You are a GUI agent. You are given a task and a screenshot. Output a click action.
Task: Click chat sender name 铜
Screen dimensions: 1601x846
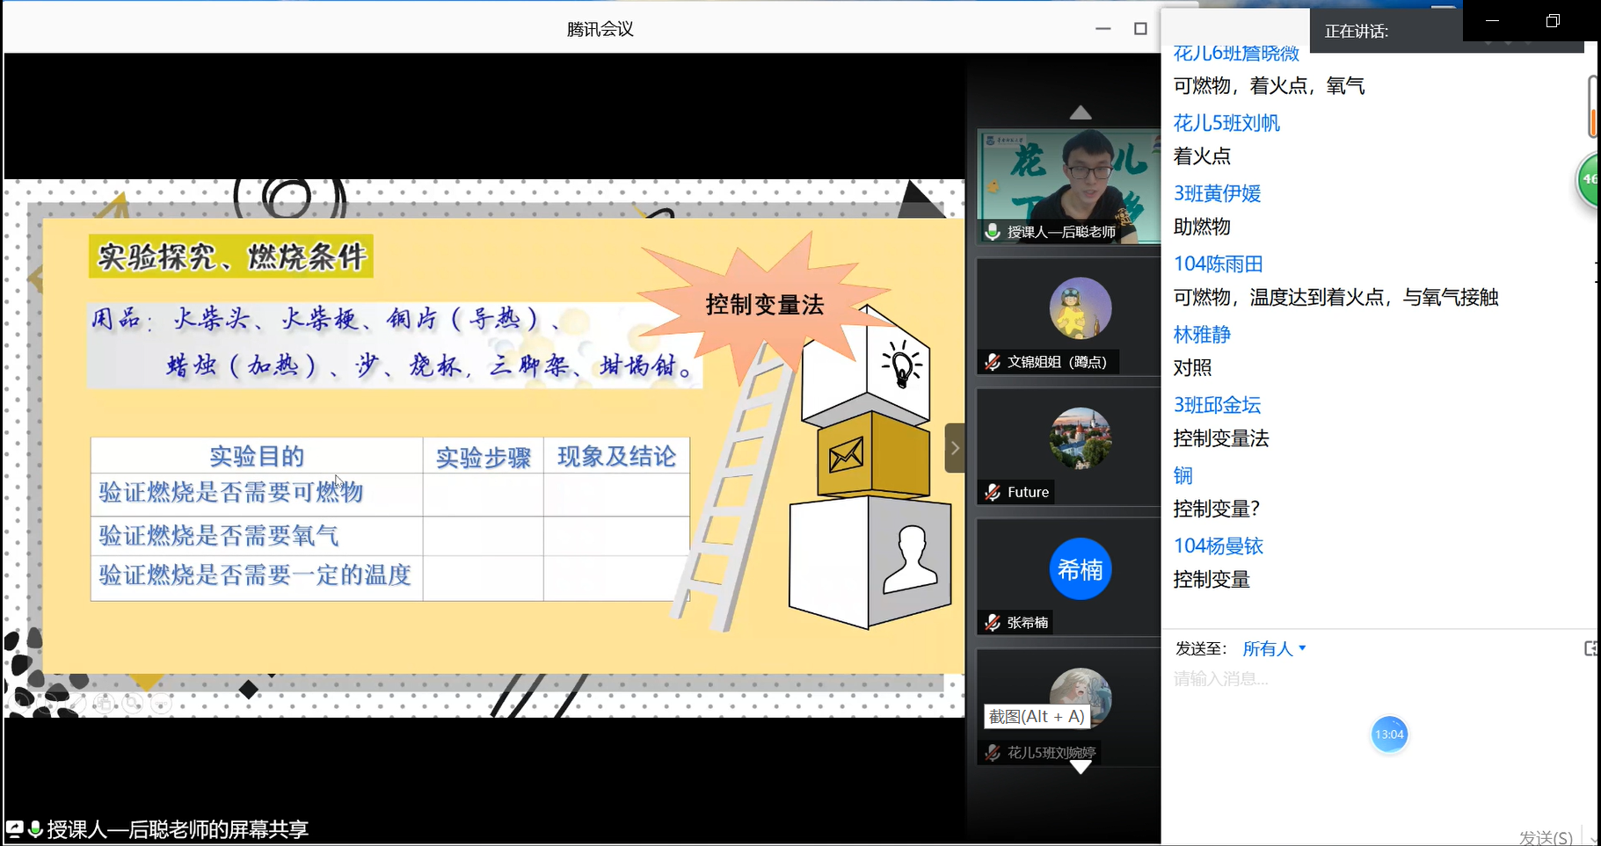pyautogui.click(x=1183, y=475)
